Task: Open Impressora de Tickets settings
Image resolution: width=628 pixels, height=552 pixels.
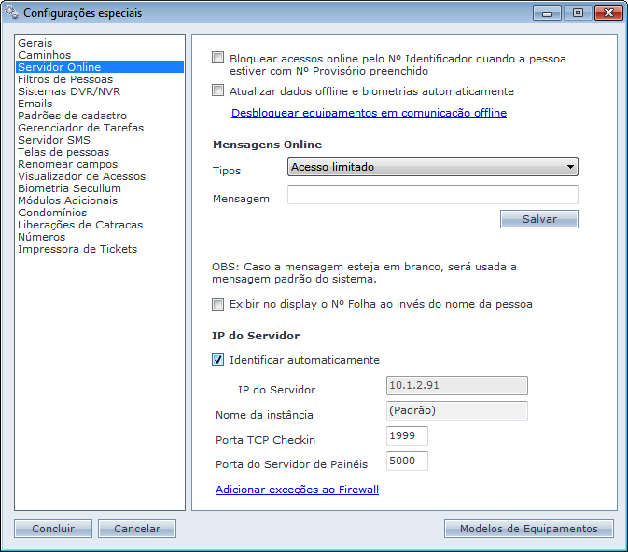Action: 77,249
